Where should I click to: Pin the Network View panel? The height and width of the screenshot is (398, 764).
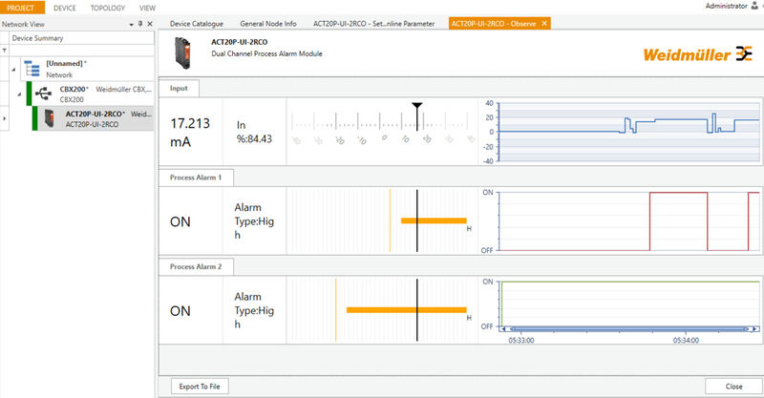click(x=139, y=22)
